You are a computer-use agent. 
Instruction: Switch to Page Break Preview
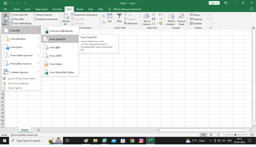218,135
